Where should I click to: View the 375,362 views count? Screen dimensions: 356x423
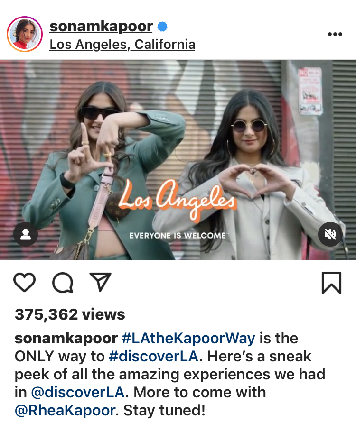(70, 314)
